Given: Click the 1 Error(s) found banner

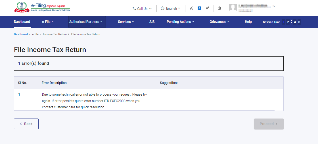Looking at the screenshot, I should (149, 63).
